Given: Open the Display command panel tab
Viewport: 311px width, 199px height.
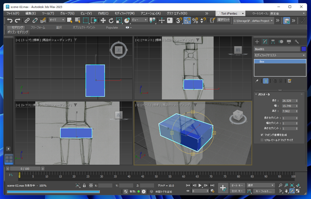Looking at the screenshot, I should point(289,42).
